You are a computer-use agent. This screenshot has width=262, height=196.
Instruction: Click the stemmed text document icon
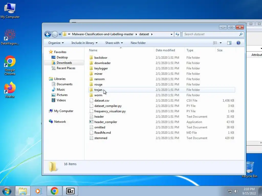pyautogui.click(x=91, y=138)
